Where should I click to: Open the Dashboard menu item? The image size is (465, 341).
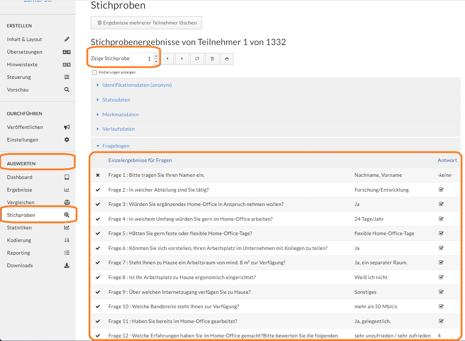click(20, 177)
